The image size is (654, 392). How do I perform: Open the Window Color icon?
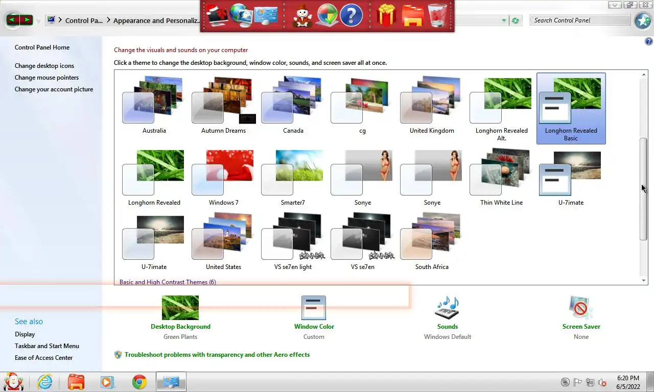[314, 308]
